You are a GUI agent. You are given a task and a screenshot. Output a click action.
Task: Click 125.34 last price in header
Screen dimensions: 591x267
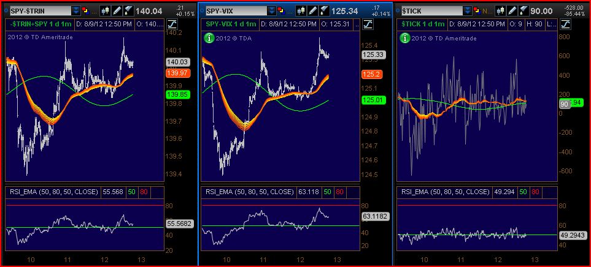(x=344, y=11)
